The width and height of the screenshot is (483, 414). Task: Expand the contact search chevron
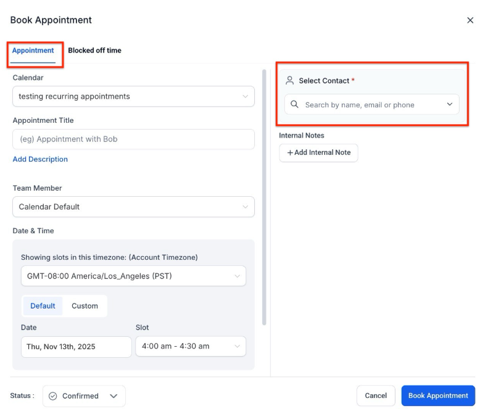click(450, 105)
